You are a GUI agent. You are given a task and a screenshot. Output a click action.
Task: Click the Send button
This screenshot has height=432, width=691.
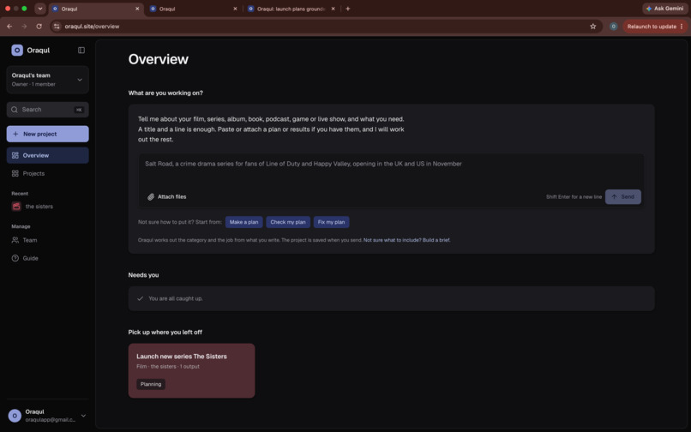tap(622, 197)
